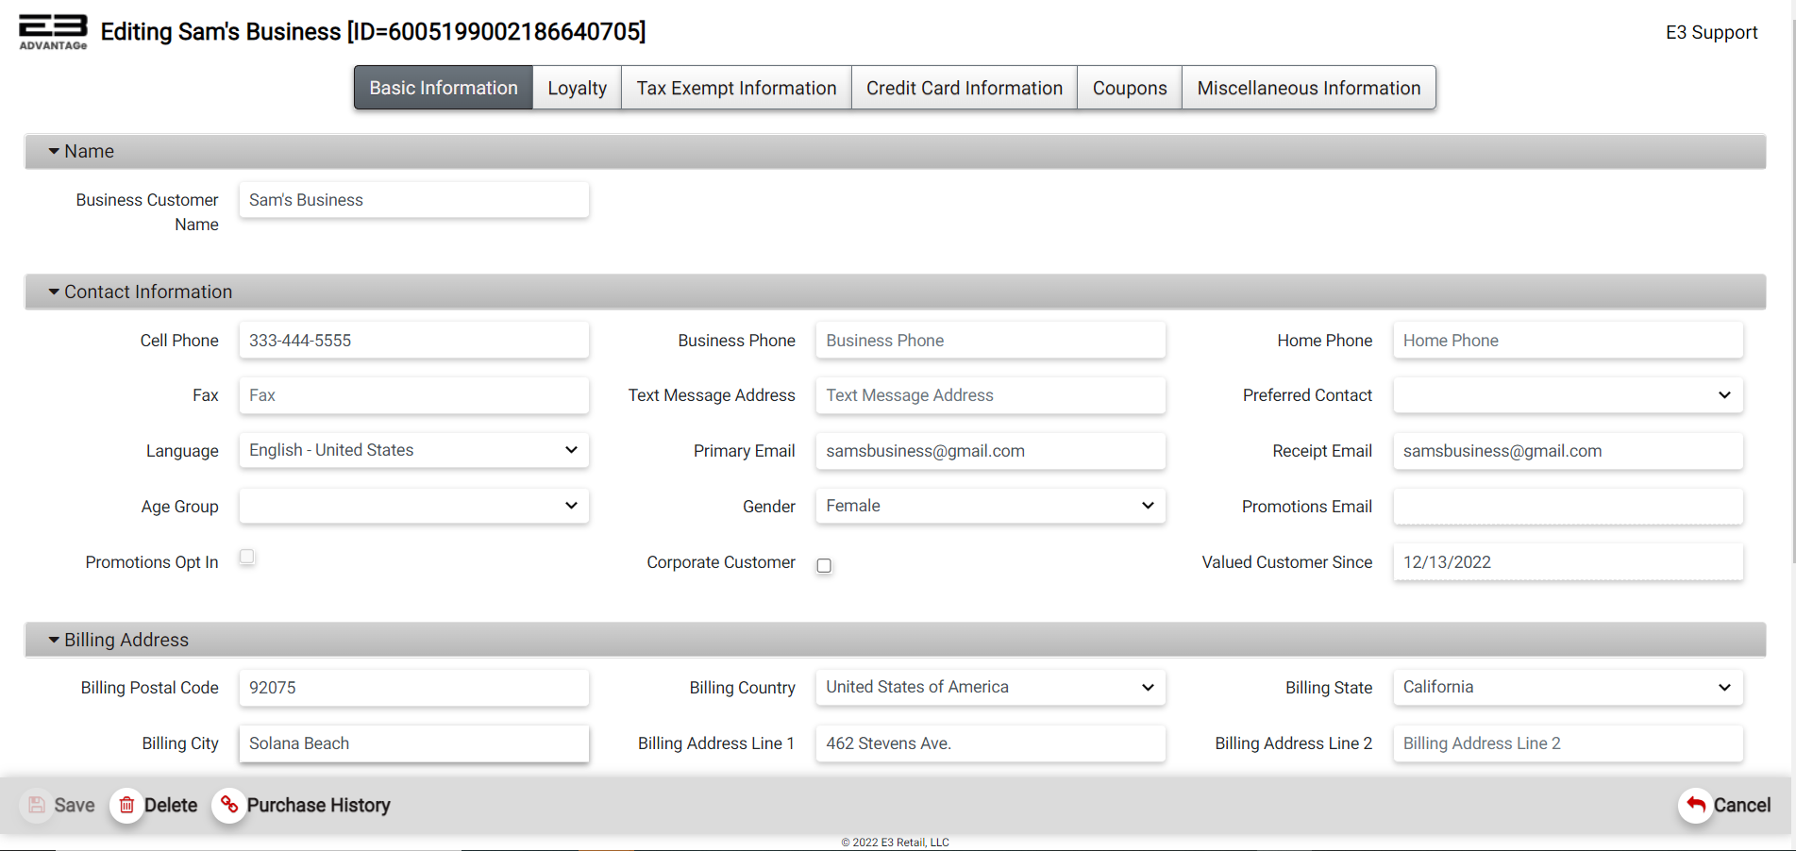Open the Gender dropdown
This screenshot has width=1796, height=851.
point(990,506)
